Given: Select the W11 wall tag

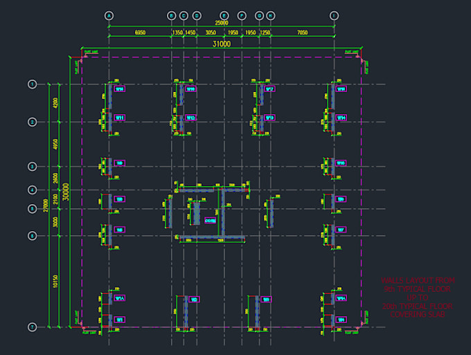Looking at the screenshot, I should click(120, 118).
